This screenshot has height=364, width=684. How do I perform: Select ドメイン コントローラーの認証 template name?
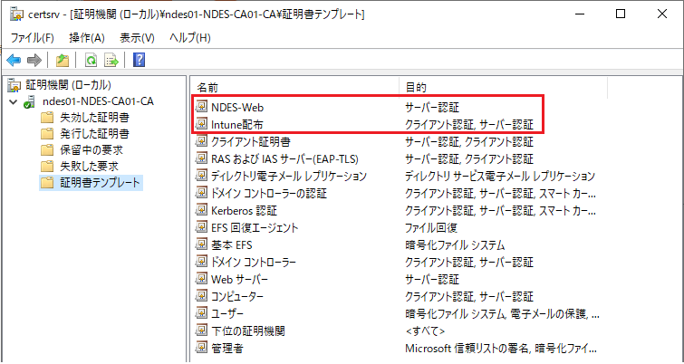click(269, 193)
